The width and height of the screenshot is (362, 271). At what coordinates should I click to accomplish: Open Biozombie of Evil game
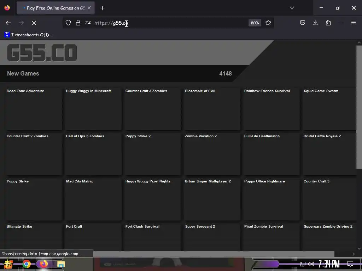(x=212, y=109)
